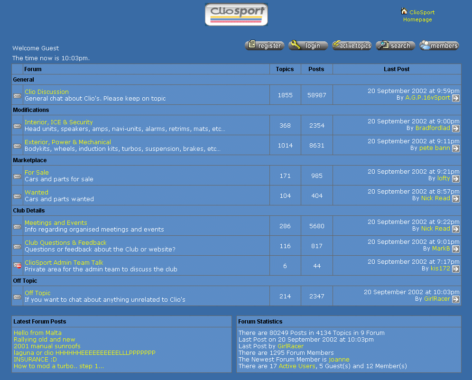Image resolution: width=472 pixels, height=380 pixels.
Task: Click the ClioSport logo image
Action: point(236,15)
